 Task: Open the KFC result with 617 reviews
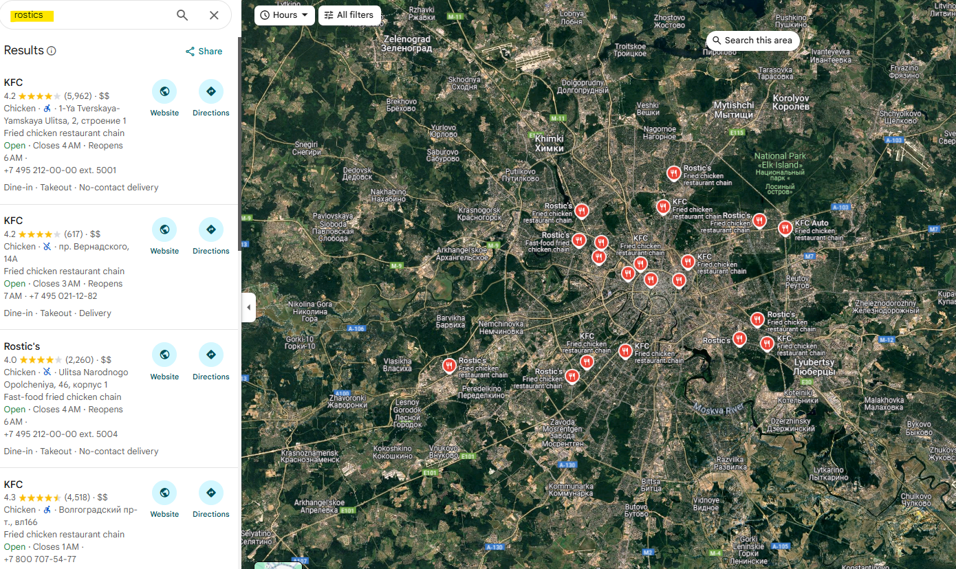tap(13, 221)
